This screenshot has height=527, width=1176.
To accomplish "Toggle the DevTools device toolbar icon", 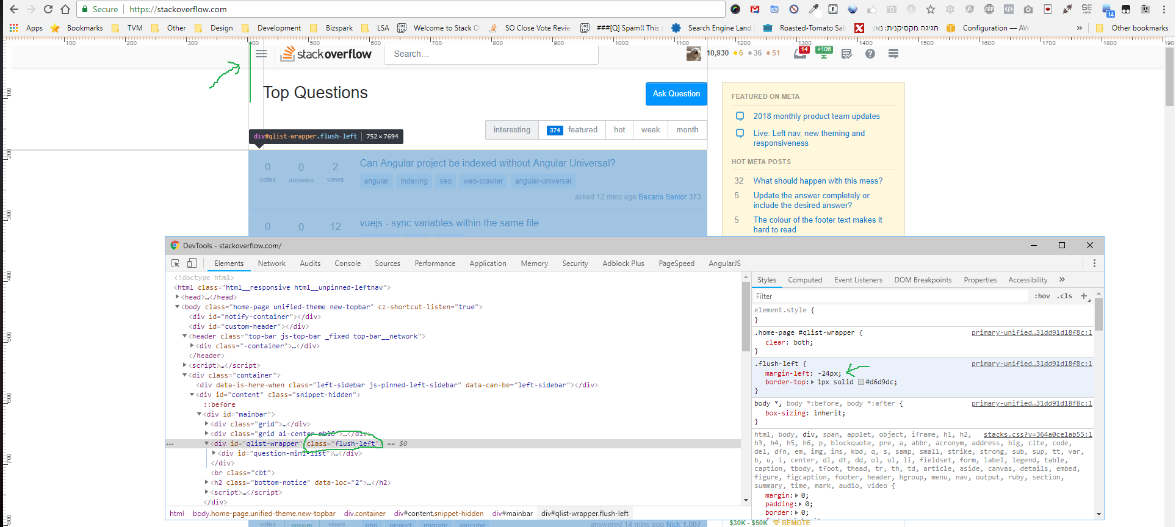I will [192, 263].
